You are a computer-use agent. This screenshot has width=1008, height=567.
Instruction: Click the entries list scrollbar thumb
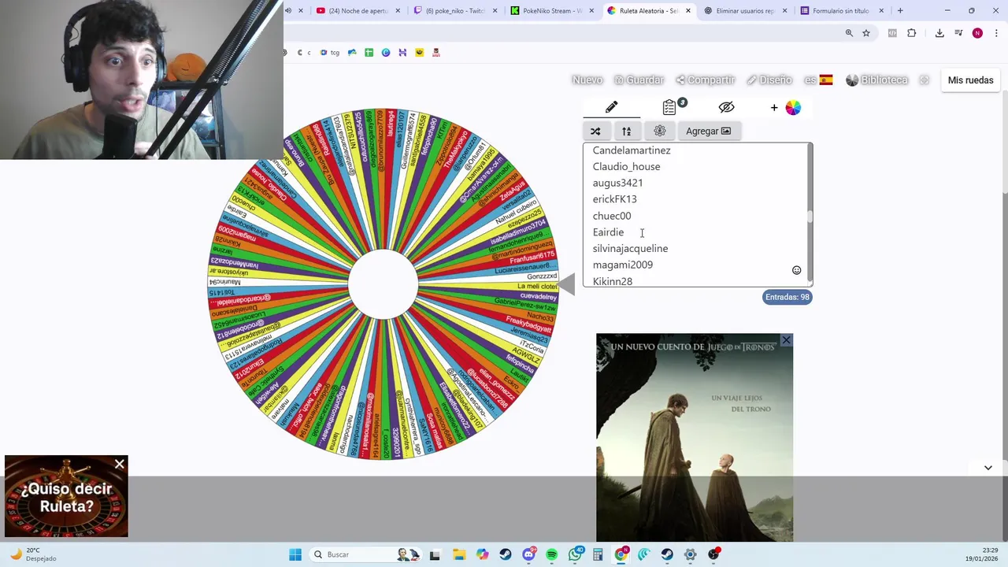tap(810, 217)
